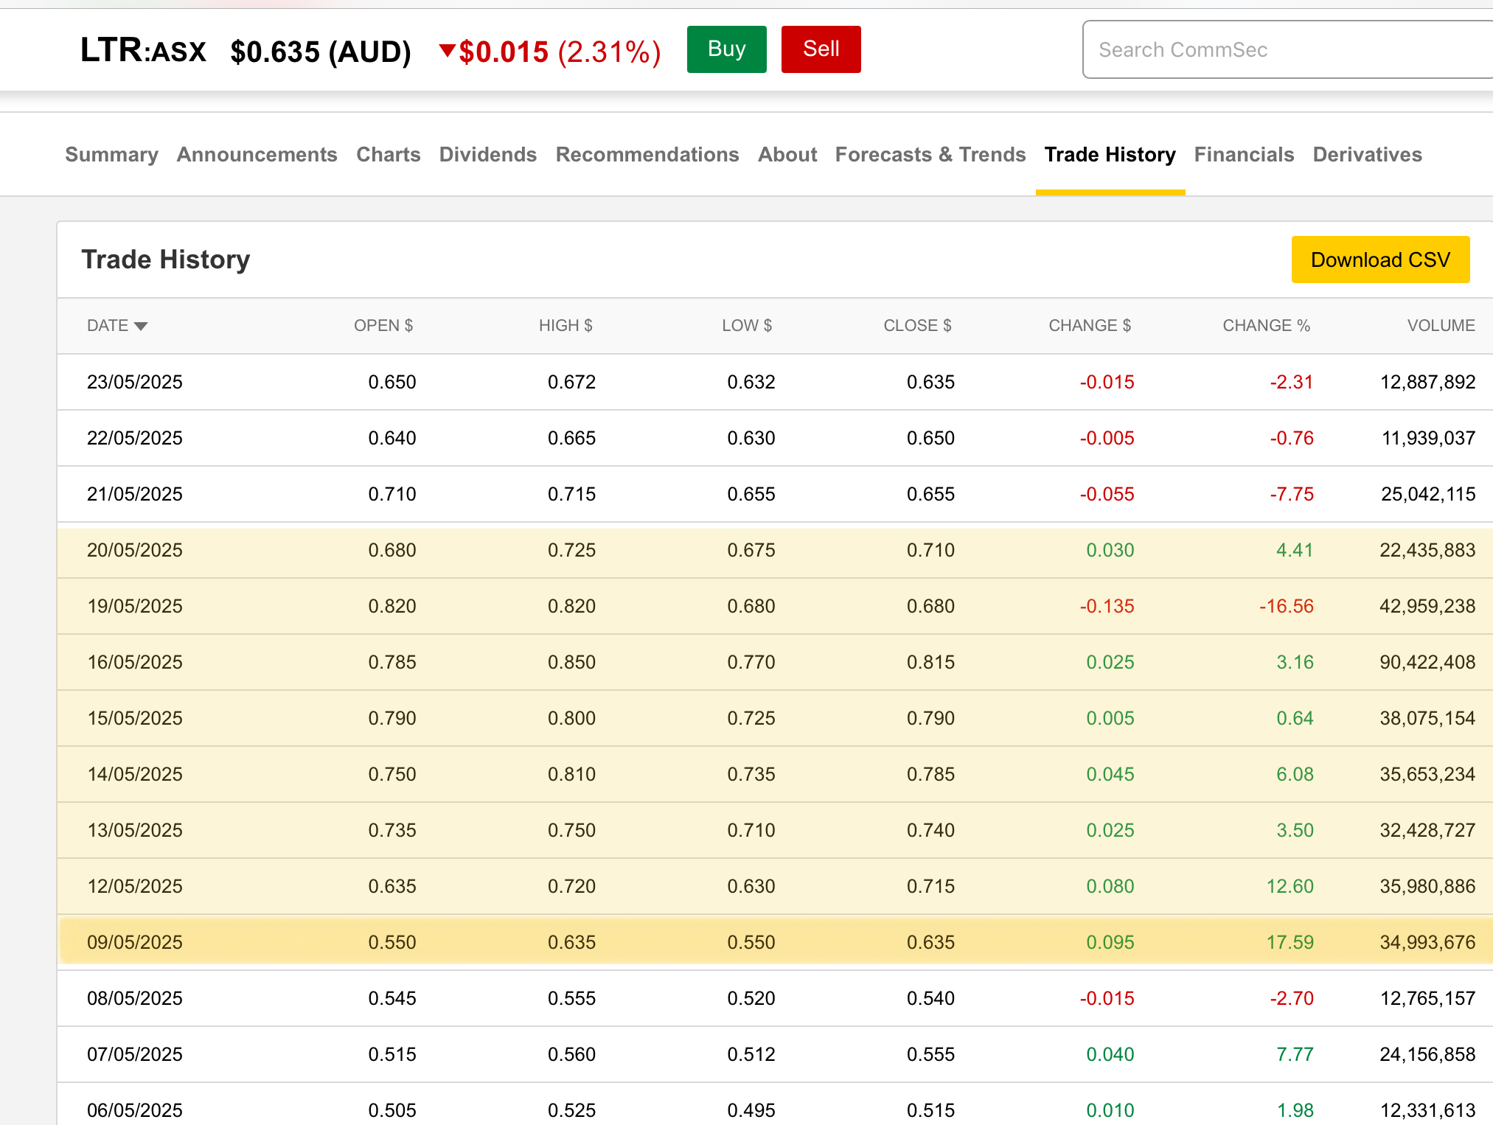Open the Derivatives tab
The height and width of the screenshot is (1125, 1493).
click(x=1367, y=154)
